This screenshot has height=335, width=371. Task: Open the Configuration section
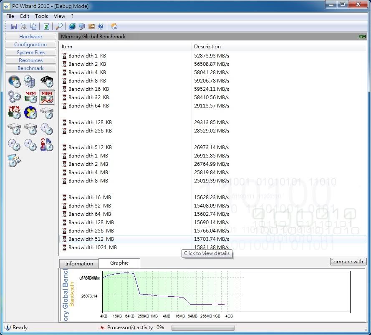30,45
